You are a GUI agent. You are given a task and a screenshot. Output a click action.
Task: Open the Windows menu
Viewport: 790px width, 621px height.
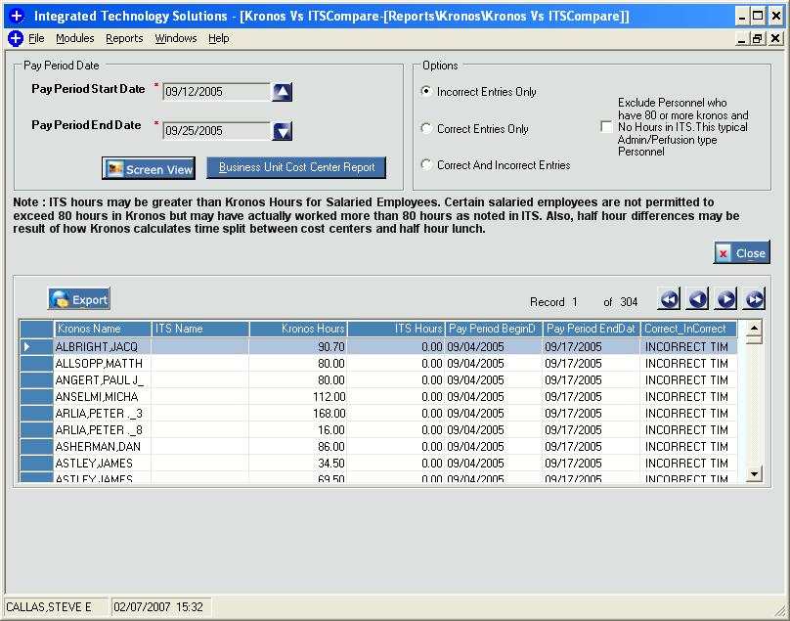[176, 38]
